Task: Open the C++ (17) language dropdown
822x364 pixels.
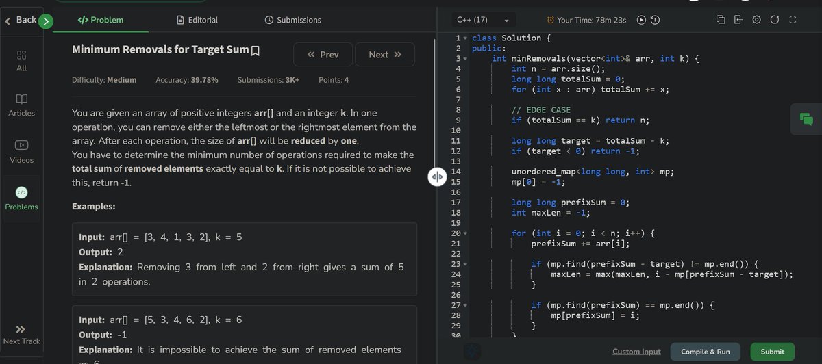Action: pos(482,20)
